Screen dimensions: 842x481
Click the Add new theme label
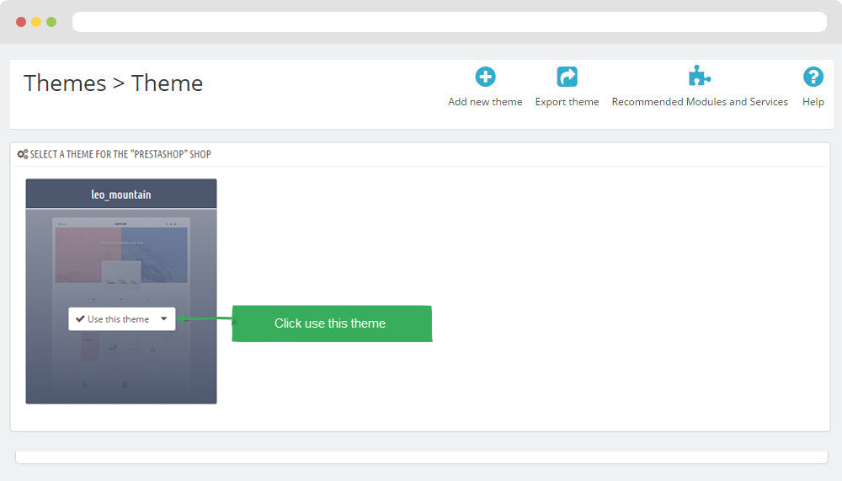pos(485,102)
